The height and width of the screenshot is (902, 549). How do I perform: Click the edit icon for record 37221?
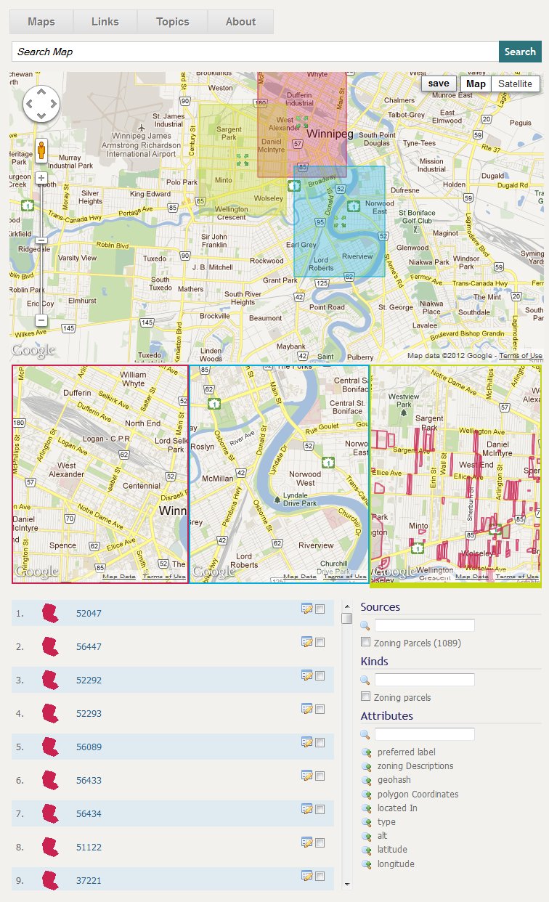(307, 876)
